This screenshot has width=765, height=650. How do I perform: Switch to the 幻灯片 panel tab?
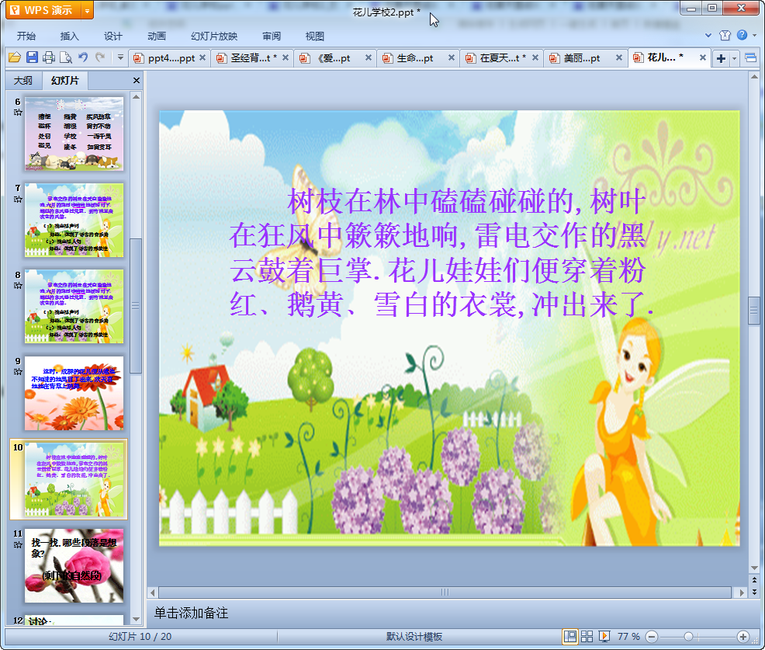coord(65,81)
